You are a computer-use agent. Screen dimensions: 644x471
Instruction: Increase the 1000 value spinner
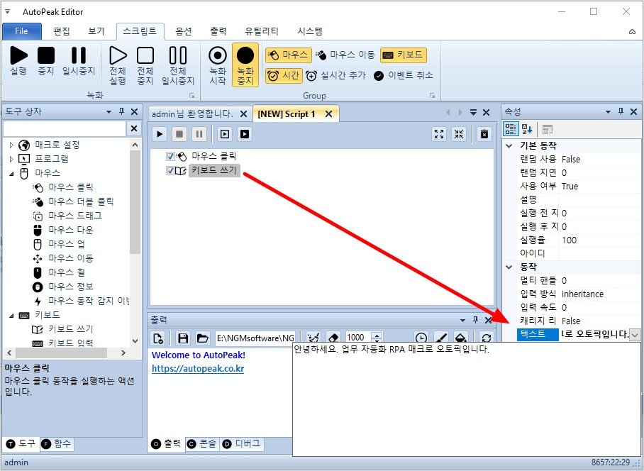(377, 334)
